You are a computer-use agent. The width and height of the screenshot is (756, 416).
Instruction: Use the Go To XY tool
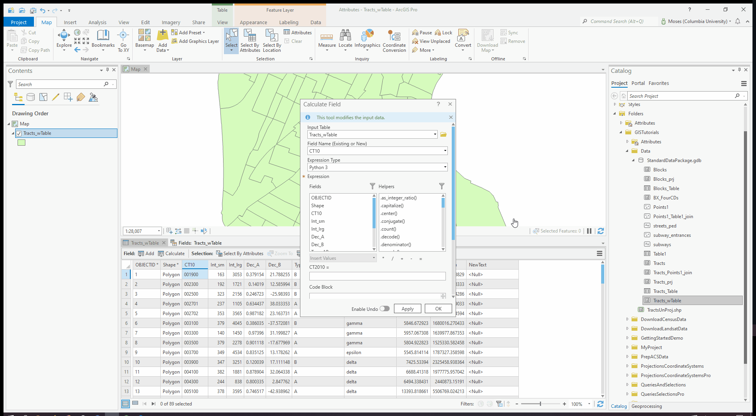click(x=123, y=41)
